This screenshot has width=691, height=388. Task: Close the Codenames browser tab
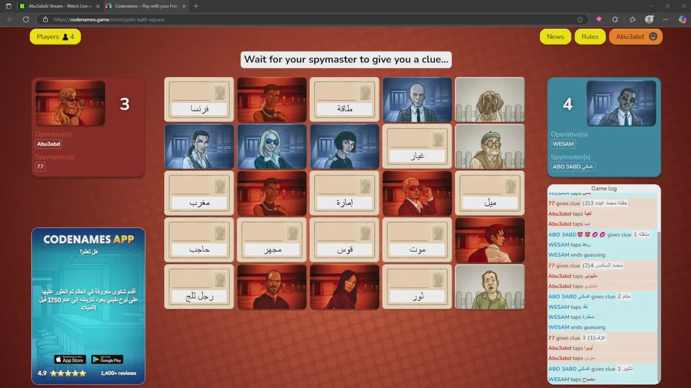point(183,6)
